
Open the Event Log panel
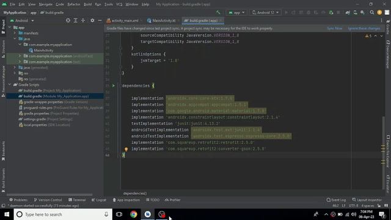pos(336,200)
